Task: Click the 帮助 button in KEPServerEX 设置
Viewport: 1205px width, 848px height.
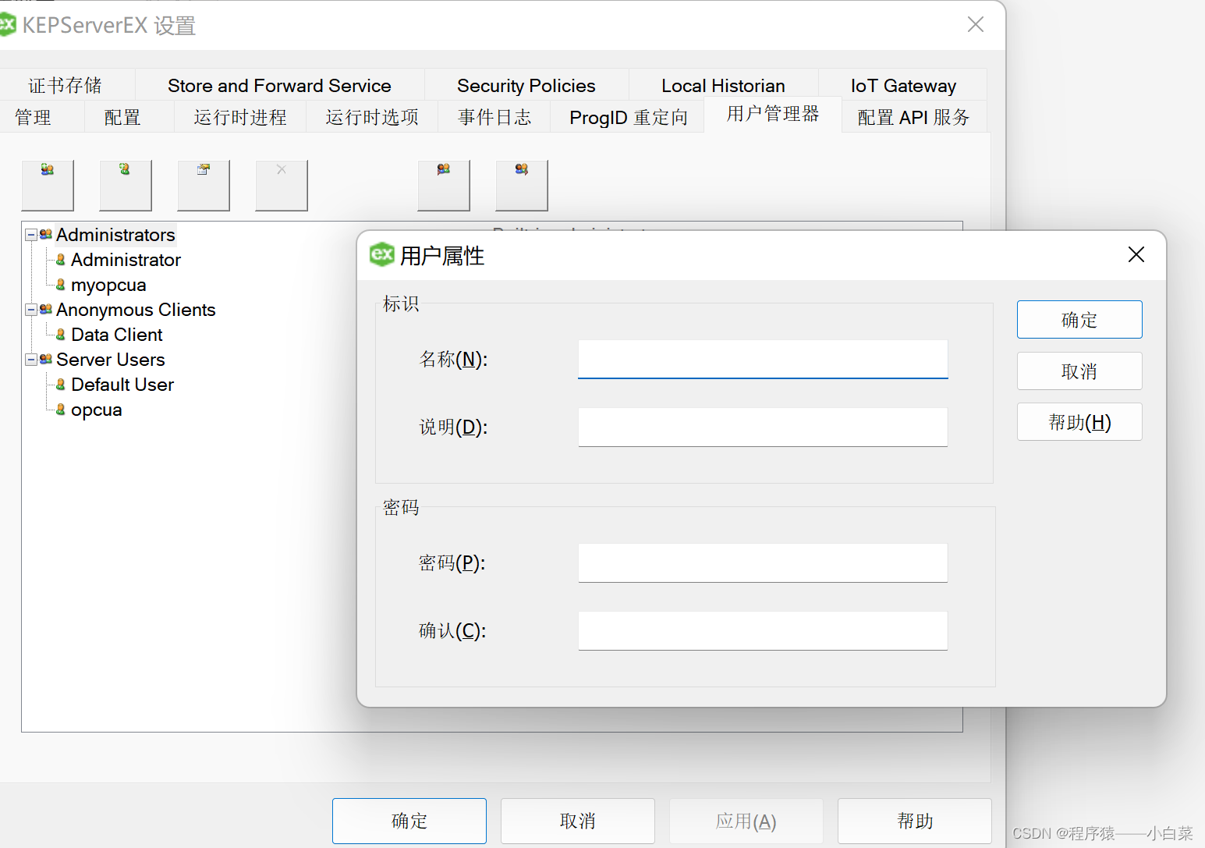Action: (x=915, y=821)
